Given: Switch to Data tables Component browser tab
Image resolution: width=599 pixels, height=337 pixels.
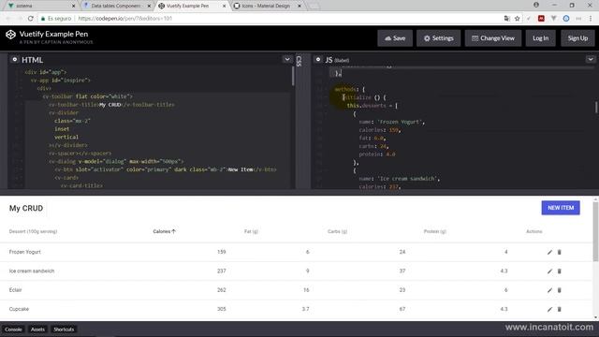Looking at the screenshot, I should (x=116, y=6).
